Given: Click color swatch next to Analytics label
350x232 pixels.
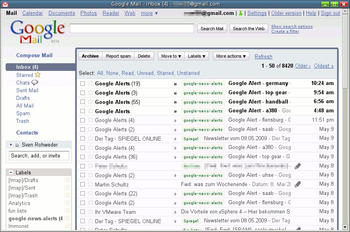Looking at the screenshot, I should pyautogui.click(x=67, y=203).
